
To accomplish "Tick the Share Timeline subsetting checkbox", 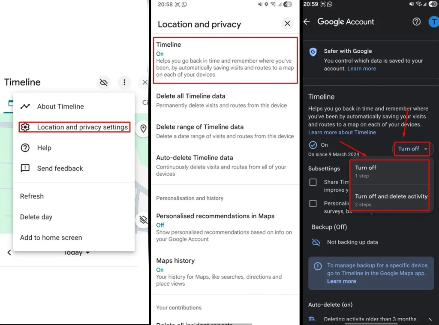I will pyautogui.click(x=313, y=182).
